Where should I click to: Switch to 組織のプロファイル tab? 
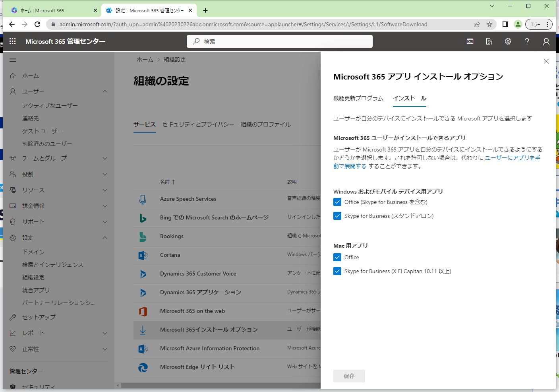tap(266, 124)
